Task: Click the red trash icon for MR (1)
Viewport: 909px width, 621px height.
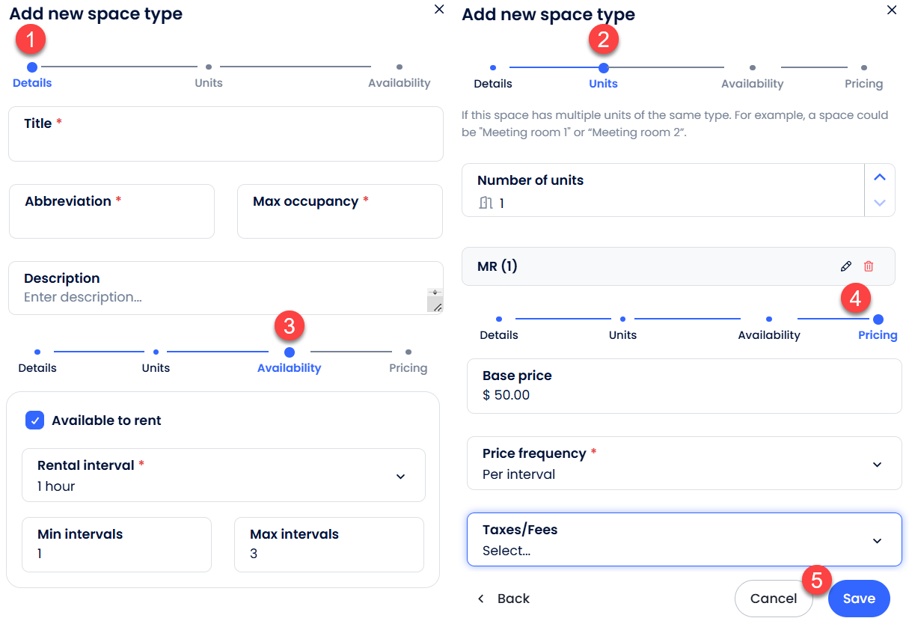Action: pos(869,266)
